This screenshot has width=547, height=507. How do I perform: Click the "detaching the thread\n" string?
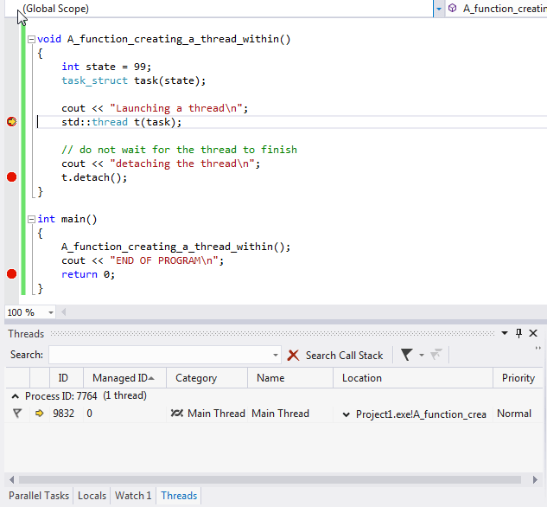point(182,164)
